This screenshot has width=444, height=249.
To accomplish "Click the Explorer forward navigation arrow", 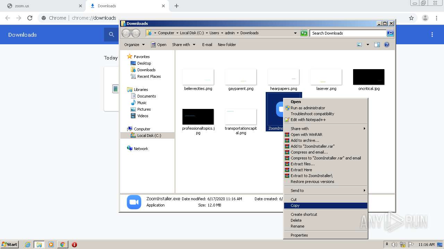I will (x=136, y=33).
